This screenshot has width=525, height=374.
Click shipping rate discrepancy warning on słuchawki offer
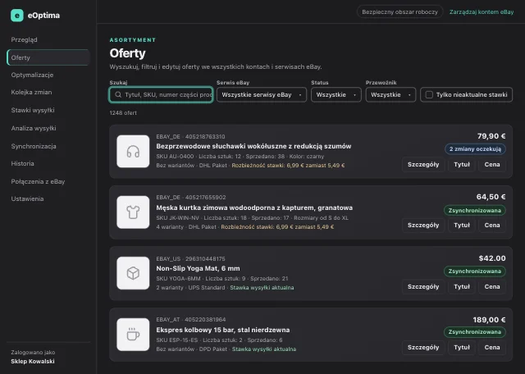(288, 166)
